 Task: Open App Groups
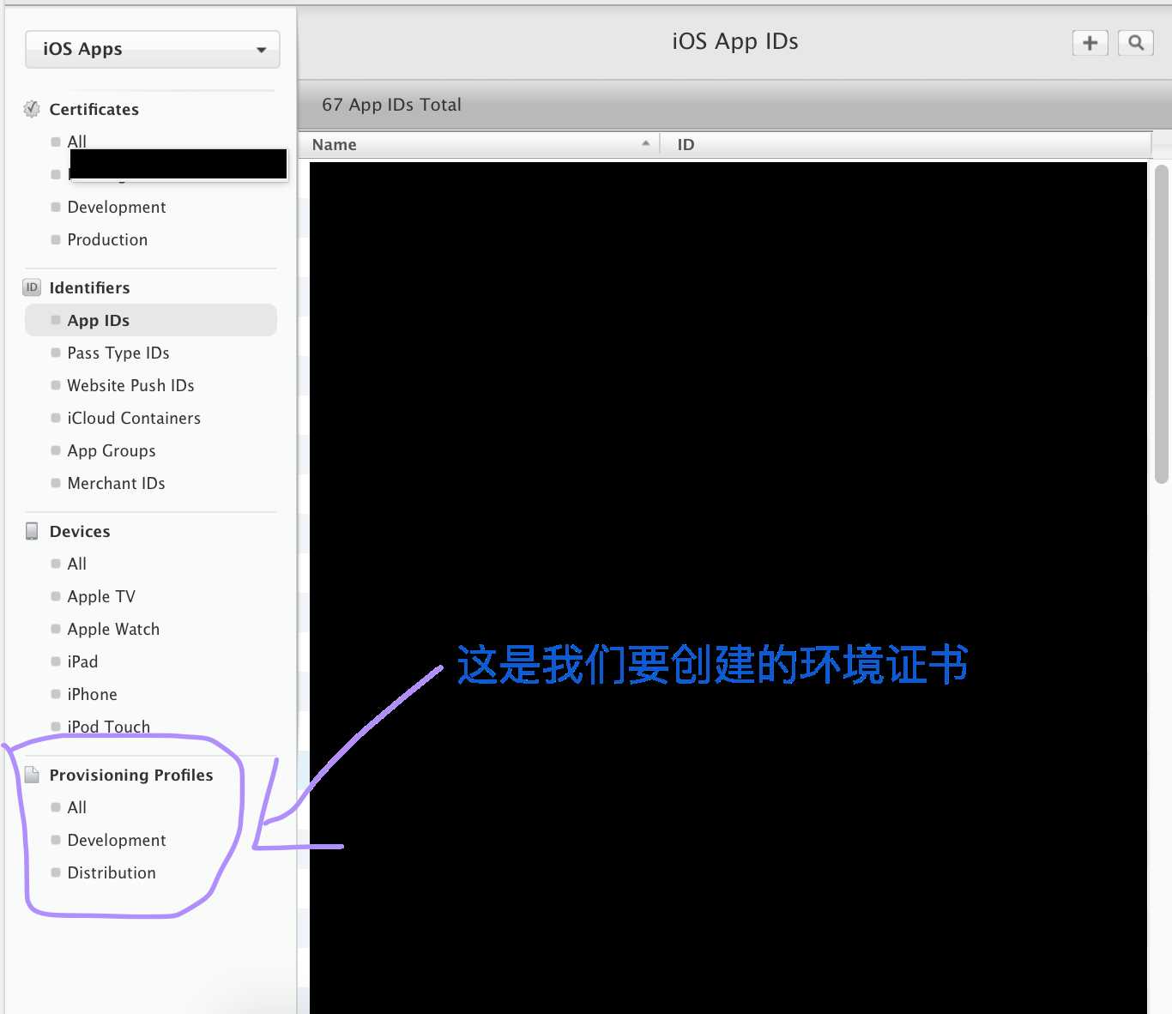pos(112,450)
